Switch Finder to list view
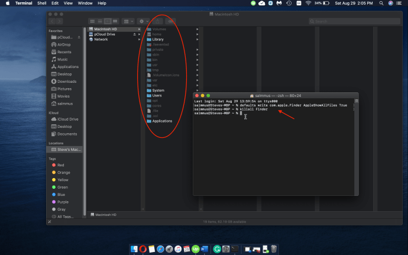Screen dimensions: 408x255 100,21
